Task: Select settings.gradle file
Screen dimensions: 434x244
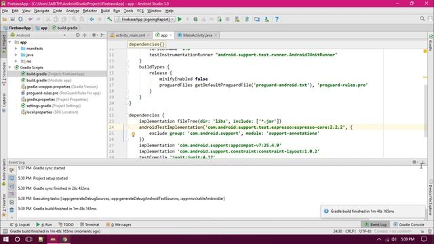Action: click(x=51, y=106)
